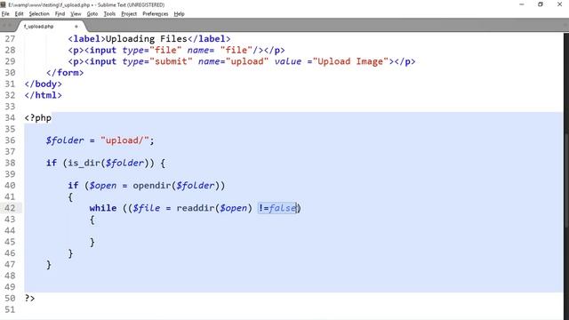
Task: Open the Selection menu
Action: tap(39, 14)
